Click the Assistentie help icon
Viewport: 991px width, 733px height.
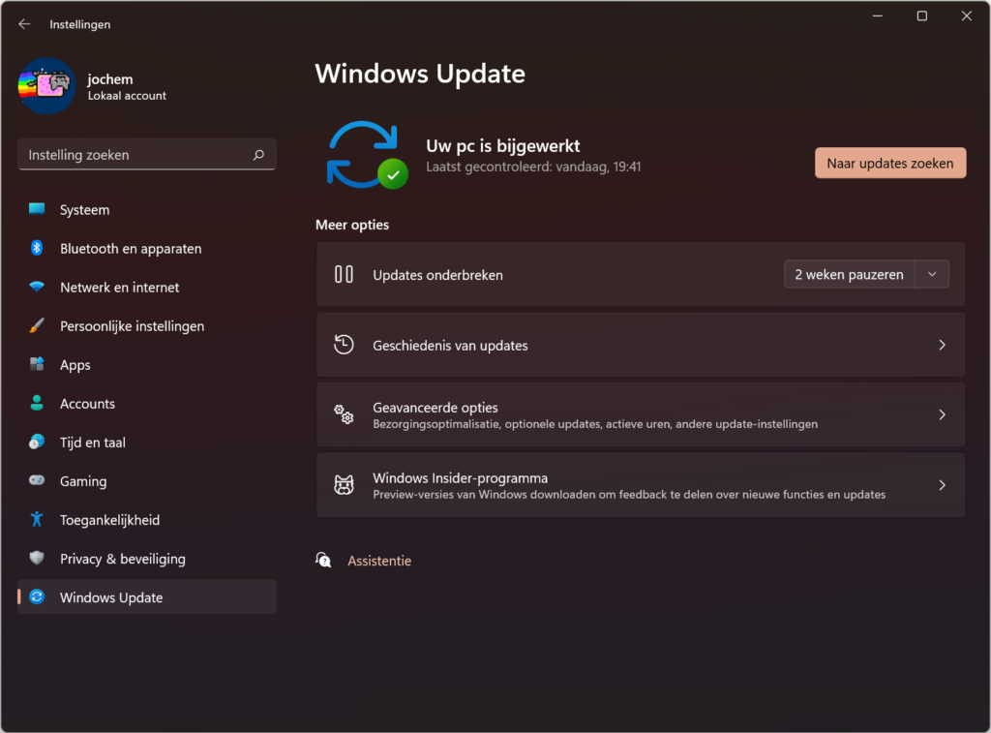(323, 560)
